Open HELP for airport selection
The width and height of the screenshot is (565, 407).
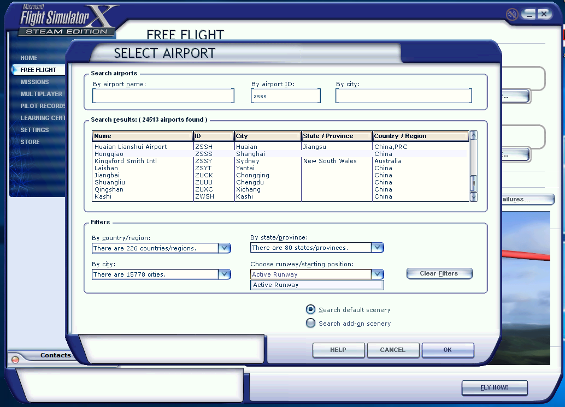338,350
